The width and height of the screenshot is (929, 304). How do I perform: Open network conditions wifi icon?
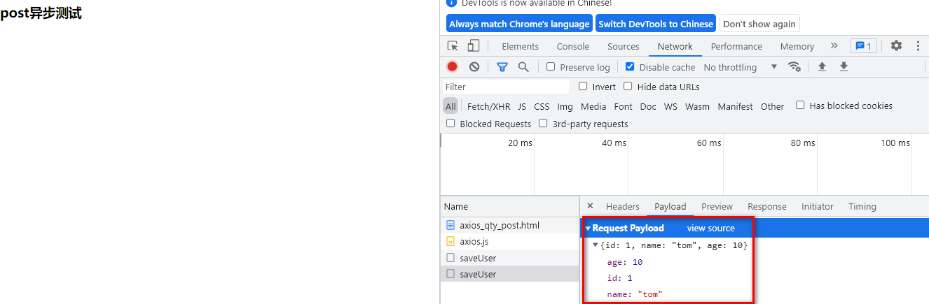pos(794,66)
